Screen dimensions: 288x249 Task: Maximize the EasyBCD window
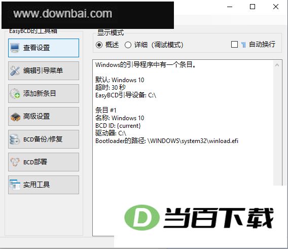[253, 7]
